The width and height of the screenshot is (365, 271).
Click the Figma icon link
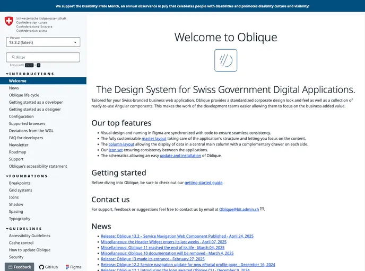tap(74, 267)
